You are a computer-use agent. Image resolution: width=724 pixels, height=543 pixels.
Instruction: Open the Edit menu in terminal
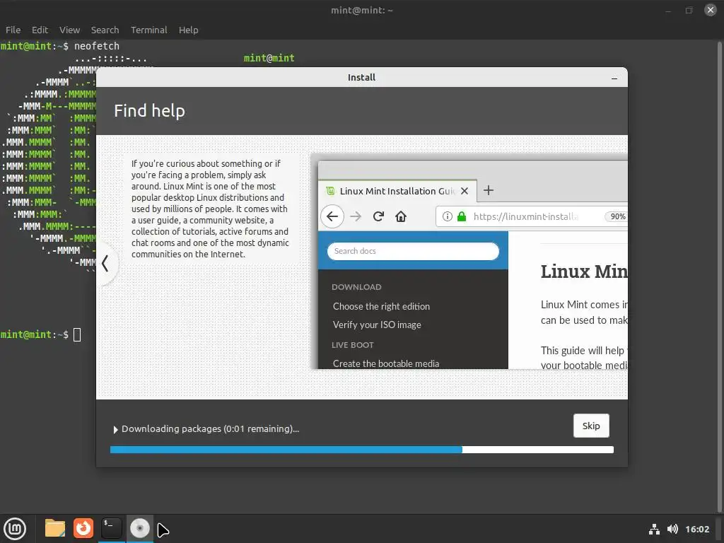(40, 30)
